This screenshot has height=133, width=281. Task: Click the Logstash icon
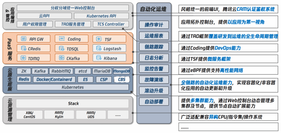point(99,48)
